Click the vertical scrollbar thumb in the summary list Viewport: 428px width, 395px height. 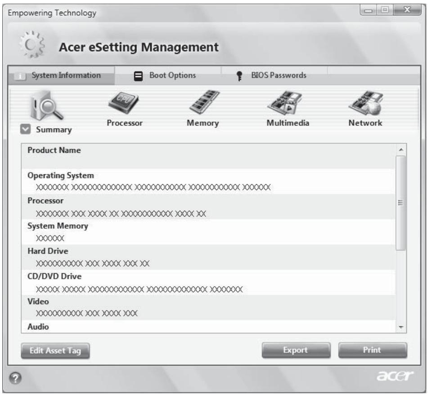click(401, 203)
